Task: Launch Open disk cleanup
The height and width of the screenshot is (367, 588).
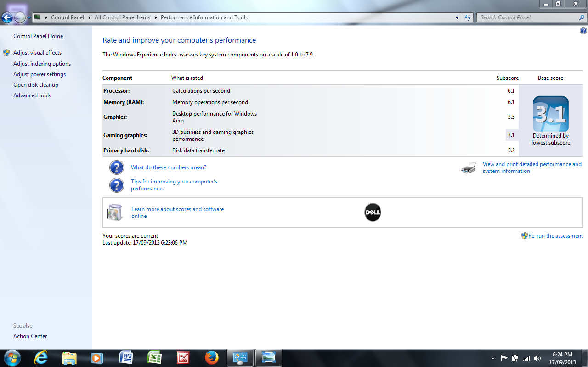Action: click(x=36, y=85)
